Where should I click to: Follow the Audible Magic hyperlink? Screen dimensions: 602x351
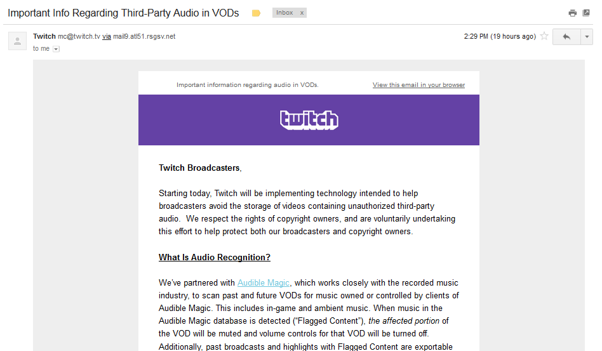click(264, 283)
